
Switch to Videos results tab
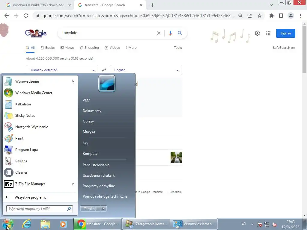click(112, 48)
